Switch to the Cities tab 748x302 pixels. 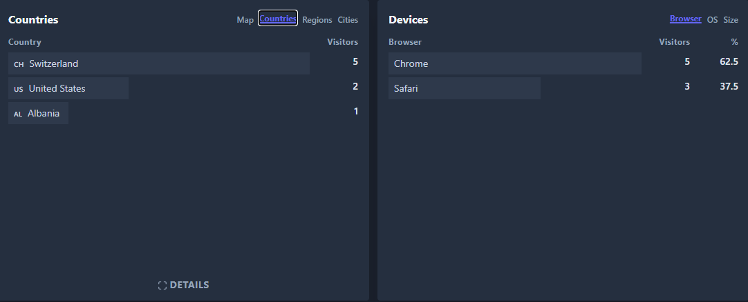coord(348,20)
